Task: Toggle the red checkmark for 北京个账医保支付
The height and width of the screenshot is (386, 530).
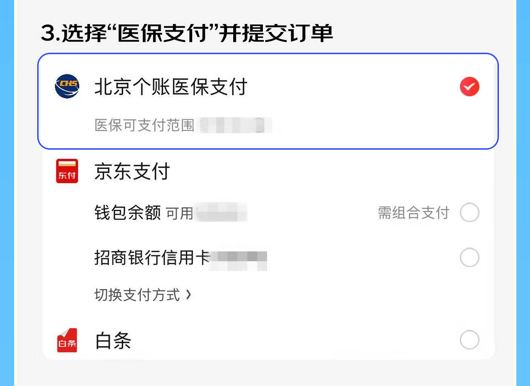Action: 470,87
